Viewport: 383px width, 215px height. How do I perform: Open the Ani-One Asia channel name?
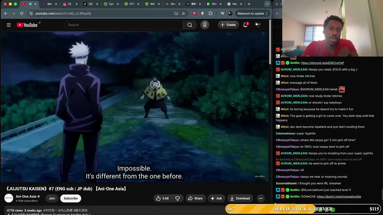(26, 196)
